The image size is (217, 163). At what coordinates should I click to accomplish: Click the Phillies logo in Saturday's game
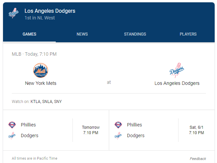click(118, 125)
